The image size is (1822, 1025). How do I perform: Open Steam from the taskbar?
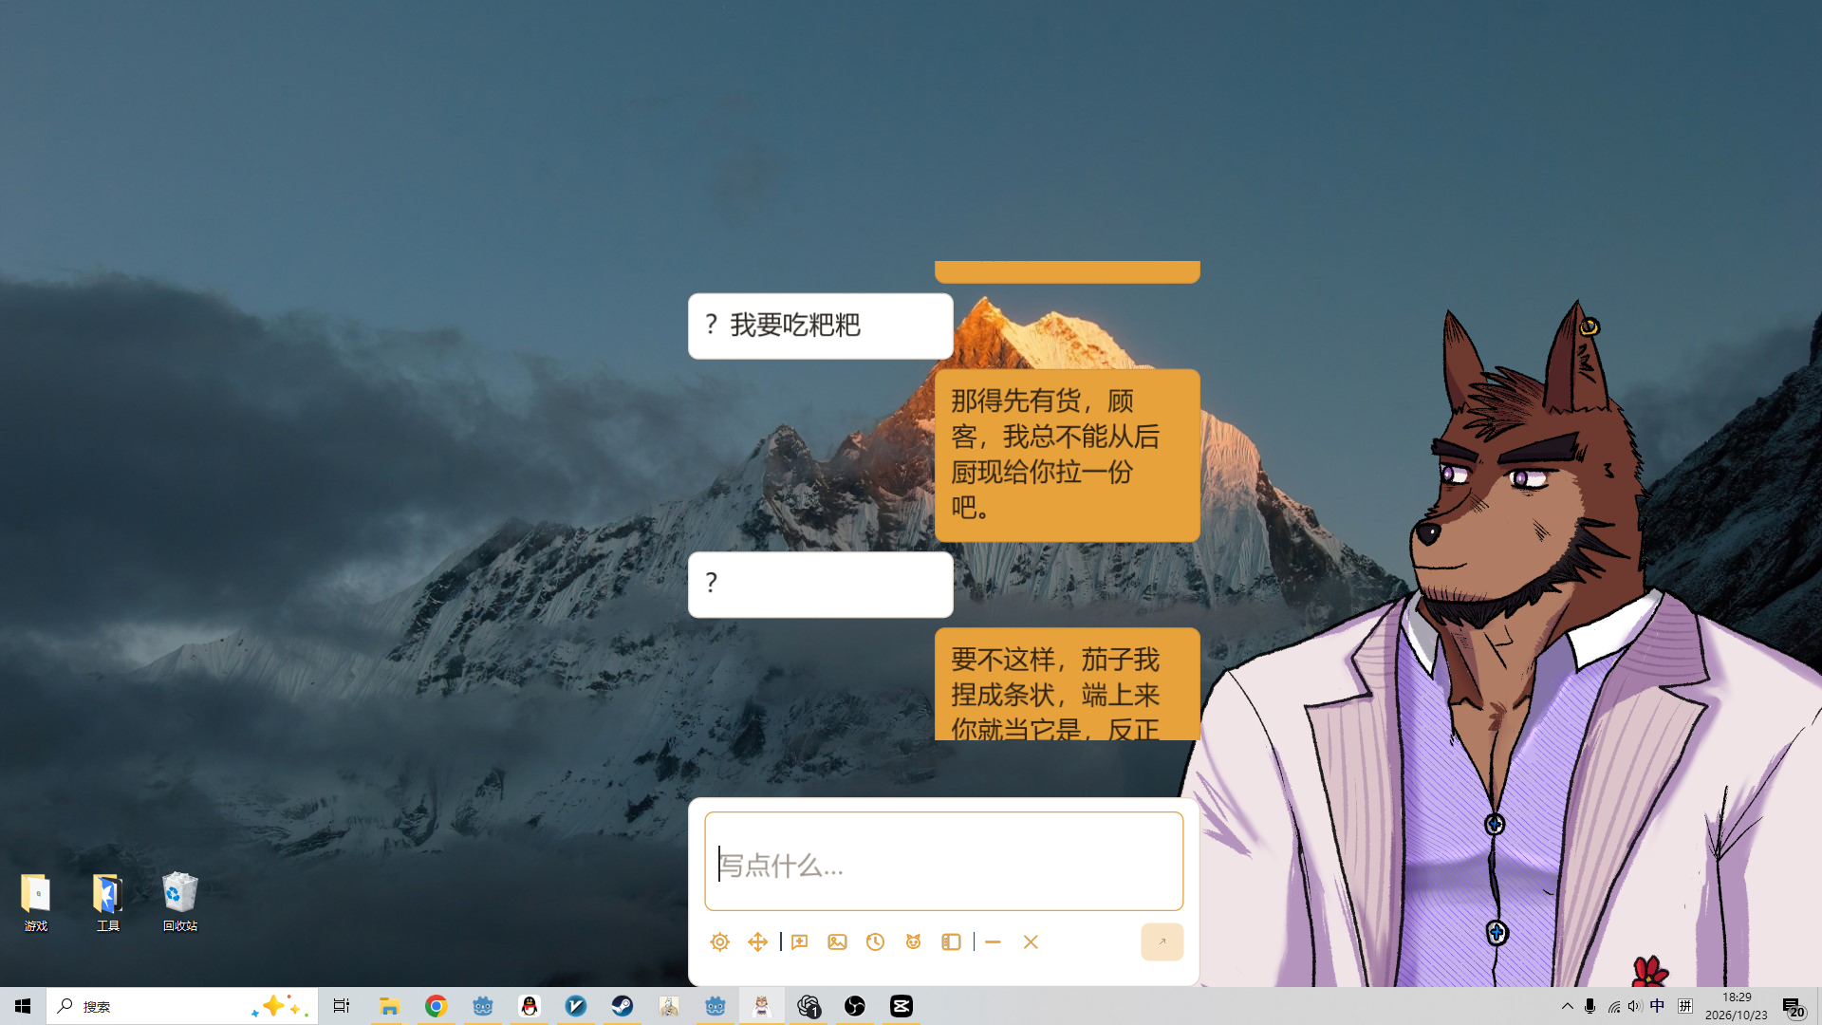click(622, 1006)
